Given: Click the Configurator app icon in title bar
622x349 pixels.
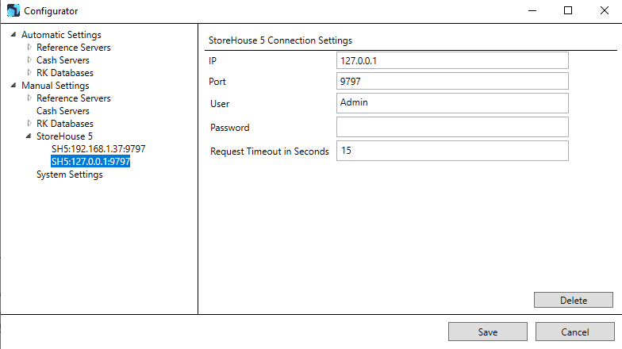Looking at the screenshot, I should pyautogui.click(x=13, y=11).
